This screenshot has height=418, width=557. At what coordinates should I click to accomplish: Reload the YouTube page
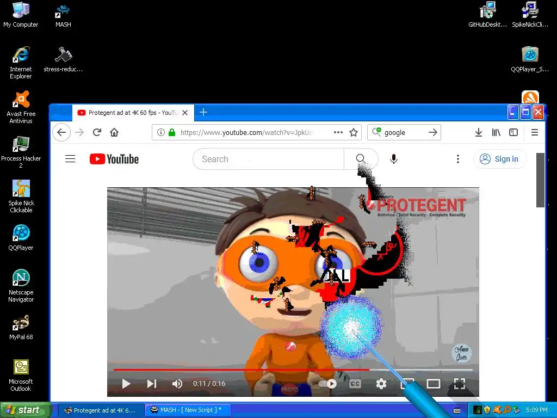point(97,133)
